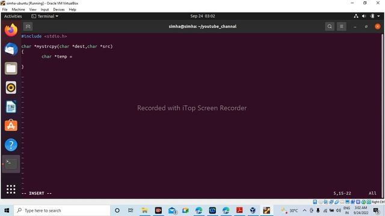The width and height of the screenshot is (385, 216).
Task: Click the '#include <stdio.h>' line
Action: (x=44, y=36)
